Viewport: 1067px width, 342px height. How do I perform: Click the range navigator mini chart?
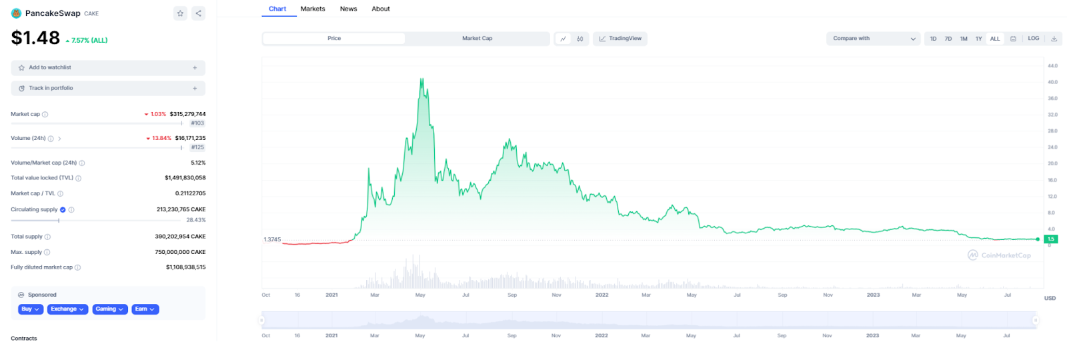pyautogui.click(x=649, y=321)
